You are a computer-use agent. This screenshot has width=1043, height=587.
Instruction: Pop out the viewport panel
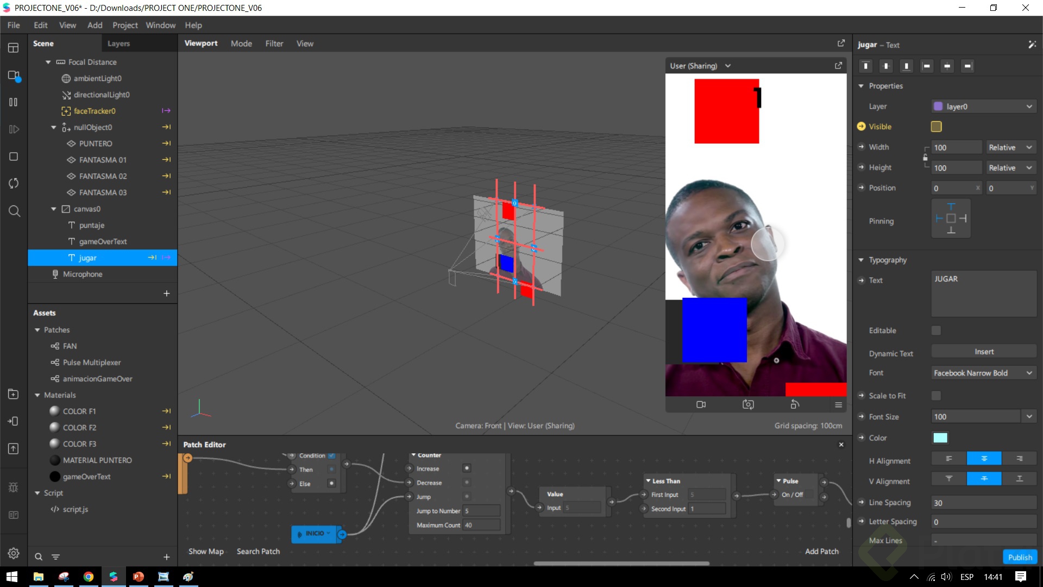841,43
